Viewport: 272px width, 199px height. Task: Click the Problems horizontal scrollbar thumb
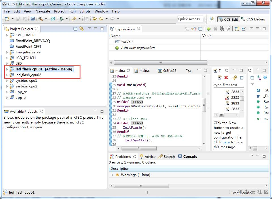(x=141, y=186)
